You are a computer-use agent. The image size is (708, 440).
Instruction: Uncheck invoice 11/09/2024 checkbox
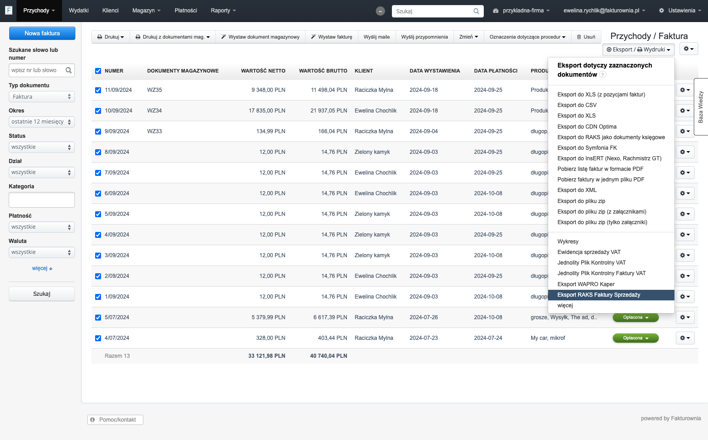click(x=98, y=90)
